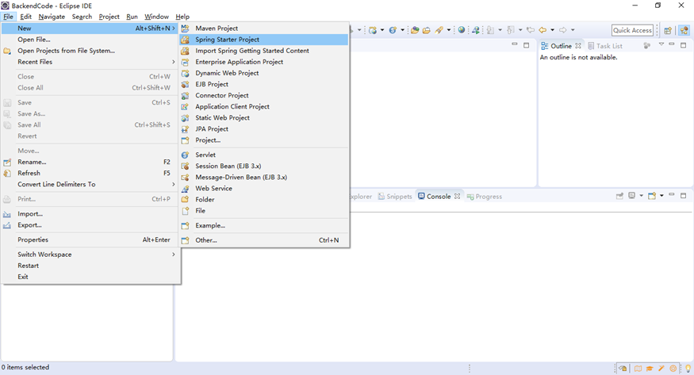
Task: Click the orange magic wand status icon
Action: 661,368
